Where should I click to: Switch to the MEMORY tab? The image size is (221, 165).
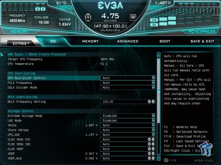tap(90, 41)
